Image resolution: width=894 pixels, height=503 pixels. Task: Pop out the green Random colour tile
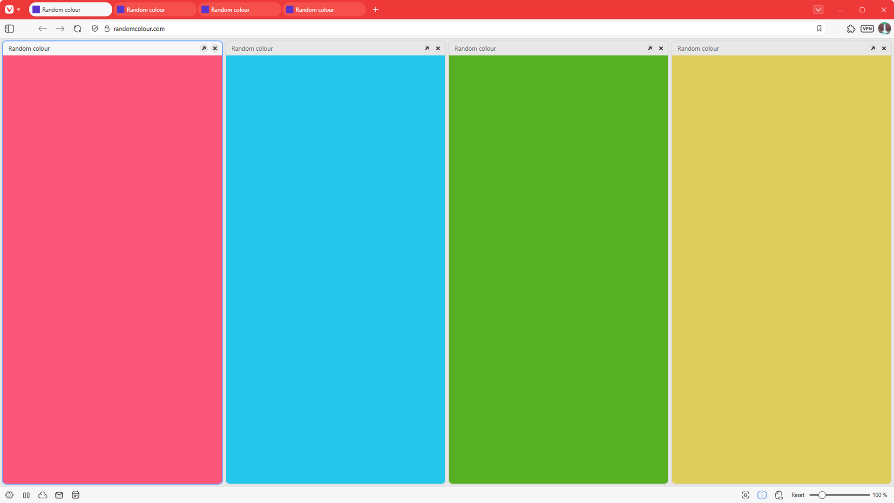[650, 48]
